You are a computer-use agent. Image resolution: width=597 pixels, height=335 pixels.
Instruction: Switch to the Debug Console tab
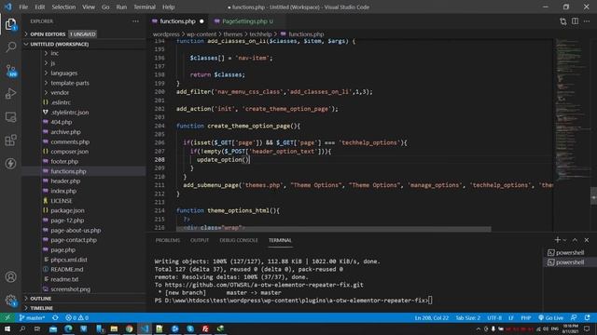click(x=239, y=240)
